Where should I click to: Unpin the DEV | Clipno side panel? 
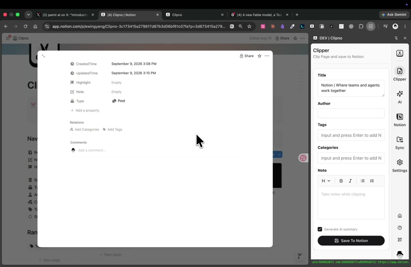[x=396, y=38]
